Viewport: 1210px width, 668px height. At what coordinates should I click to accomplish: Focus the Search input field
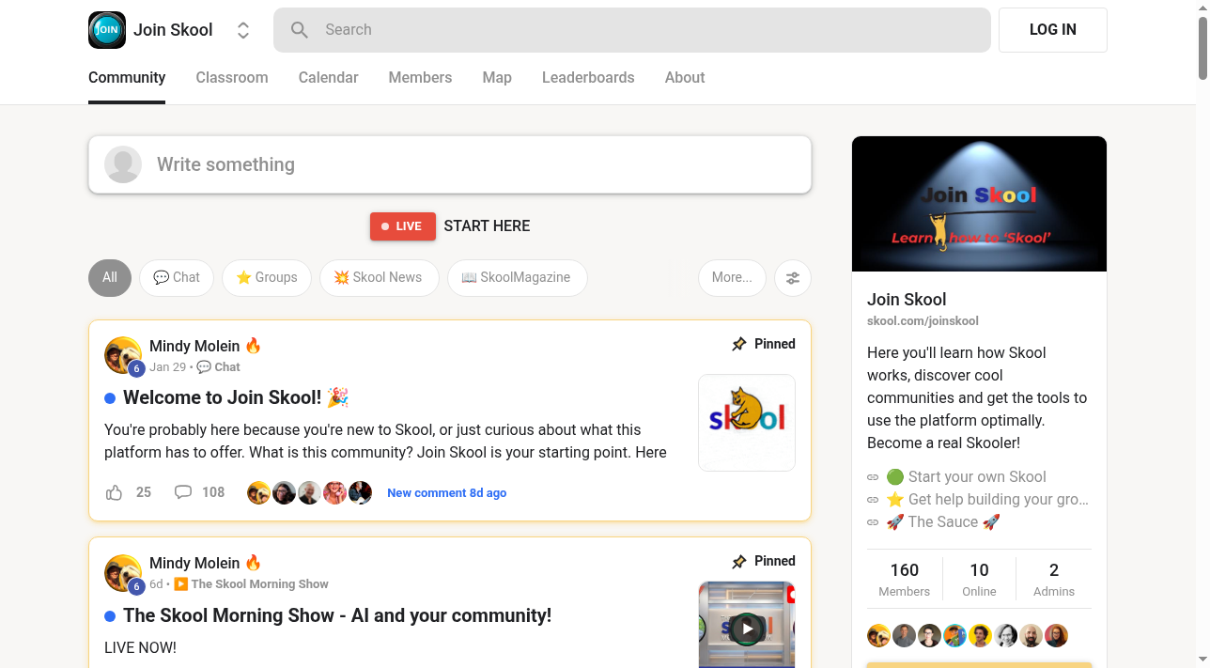(x=632, y=30)
